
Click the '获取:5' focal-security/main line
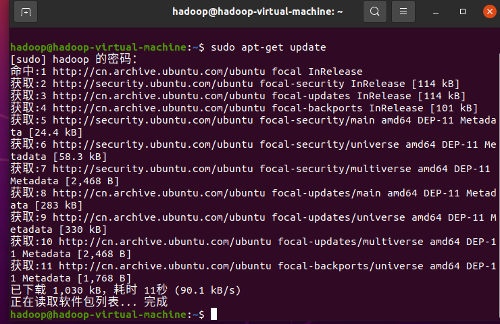tap(253, 120)
